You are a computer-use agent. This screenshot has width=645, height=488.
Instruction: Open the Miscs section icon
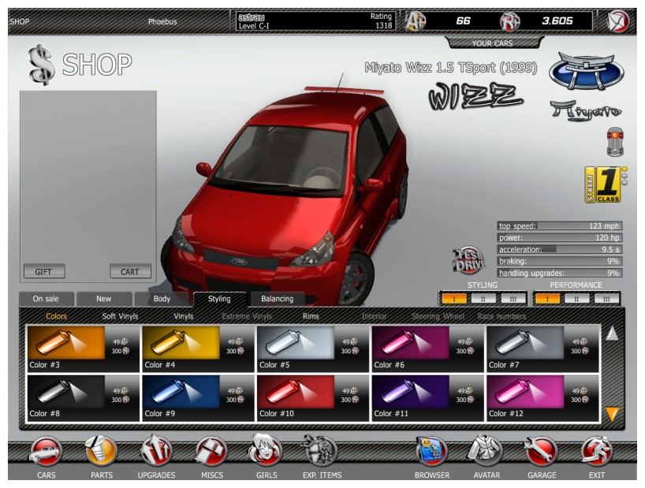211,453
